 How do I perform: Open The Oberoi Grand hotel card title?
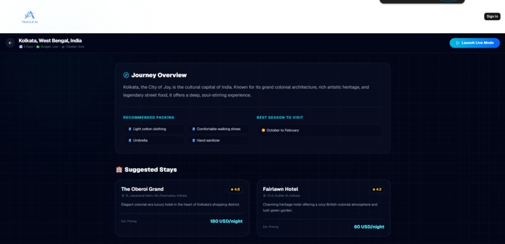tap(142, 189)
